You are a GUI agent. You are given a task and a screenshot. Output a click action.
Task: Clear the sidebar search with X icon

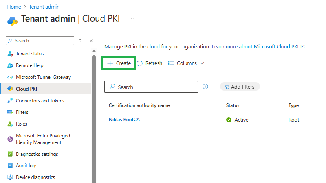pos(80,41)
